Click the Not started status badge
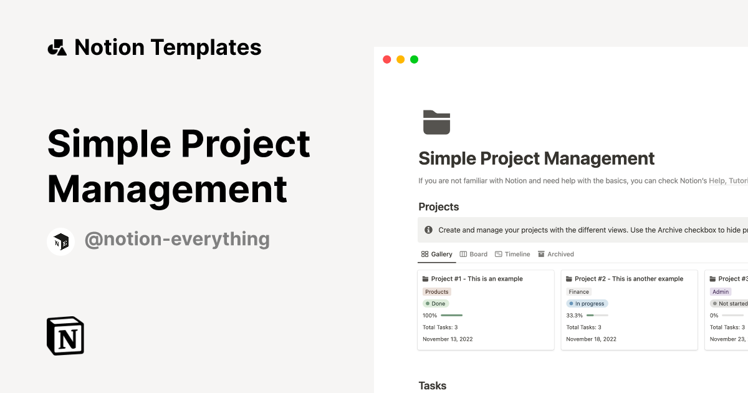Image resolution: width=748 pixels, height=393 pixels. click(729, 303)
